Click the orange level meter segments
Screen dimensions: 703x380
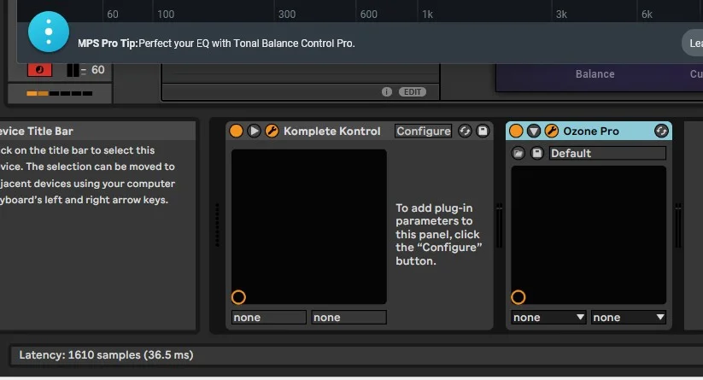pyautogui.click(x=38, y=93)
